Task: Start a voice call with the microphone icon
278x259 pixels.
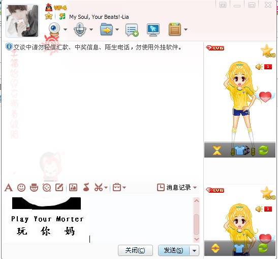Action: point(80,30)
